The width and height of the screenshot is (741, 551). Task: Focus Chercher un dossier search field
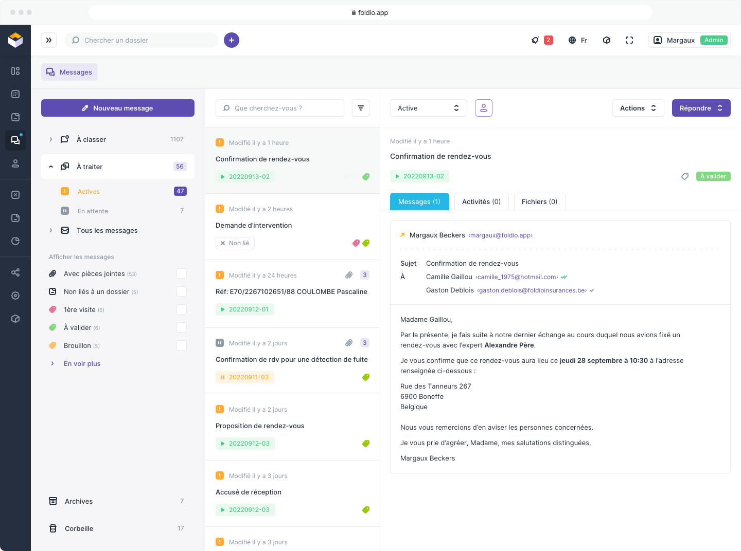(x=142, y=40)
